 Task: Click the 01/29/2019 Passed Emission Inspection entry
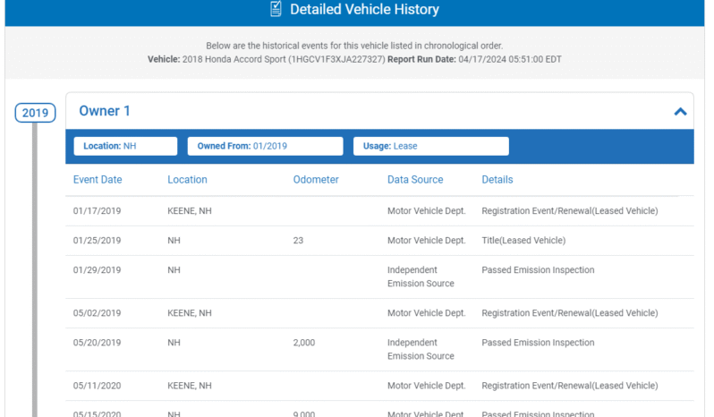(x=538, y=270)
